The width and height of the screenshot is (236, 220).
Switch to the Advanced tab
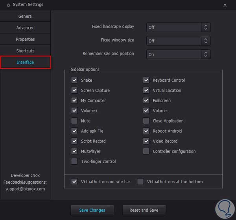tap(26, 28)
